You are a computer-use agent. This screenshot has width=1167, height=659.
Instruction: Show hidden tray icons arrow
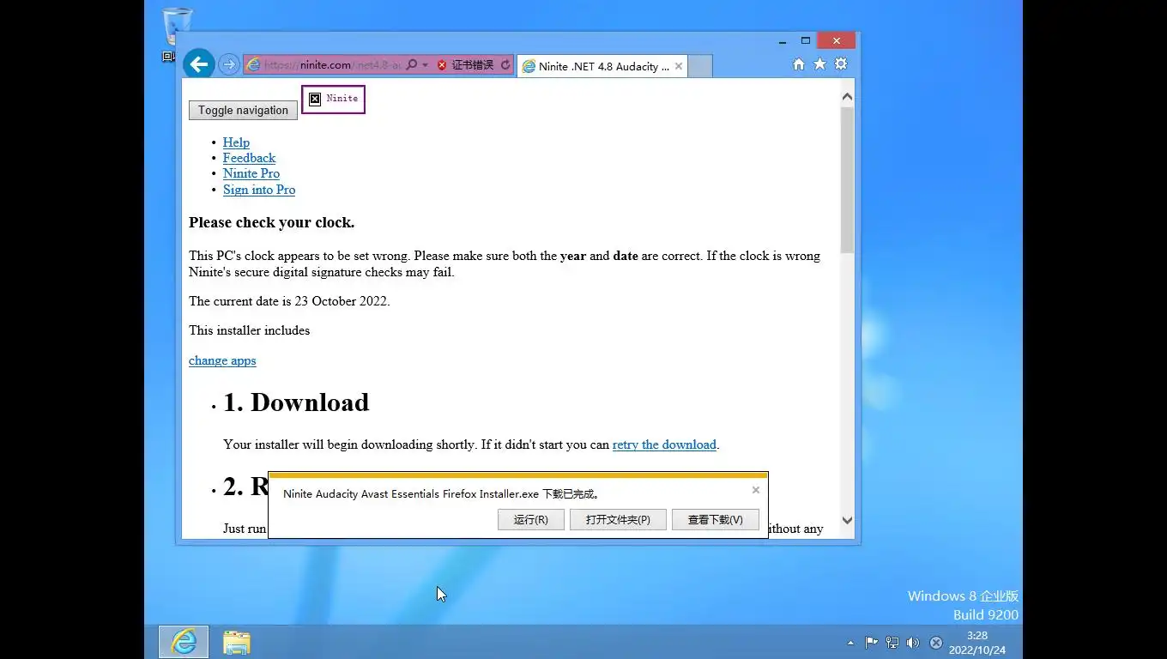click(850, 643)
